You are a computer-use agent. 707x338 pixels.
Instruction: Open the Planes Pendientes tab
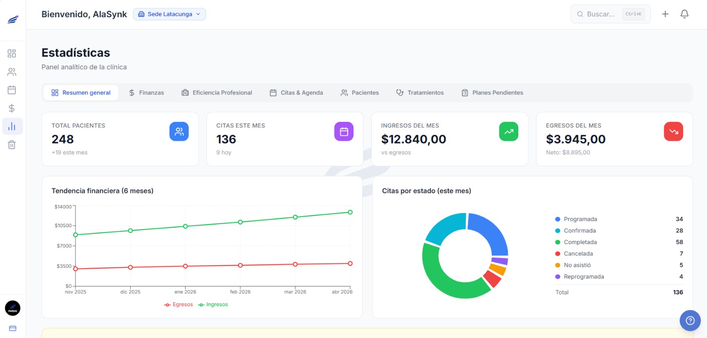click(492, 93)
